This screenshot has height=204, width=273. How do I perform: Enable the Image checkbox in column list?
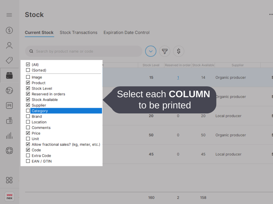[x=28, y=77]
